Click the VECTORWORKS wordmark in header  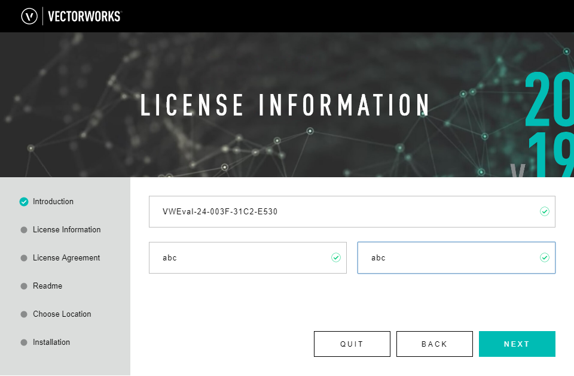84,17
